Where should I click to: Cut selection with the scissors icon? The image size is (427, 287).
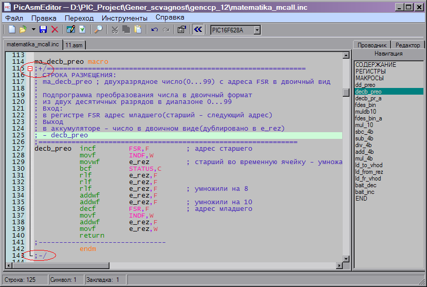tap(115, 29)
